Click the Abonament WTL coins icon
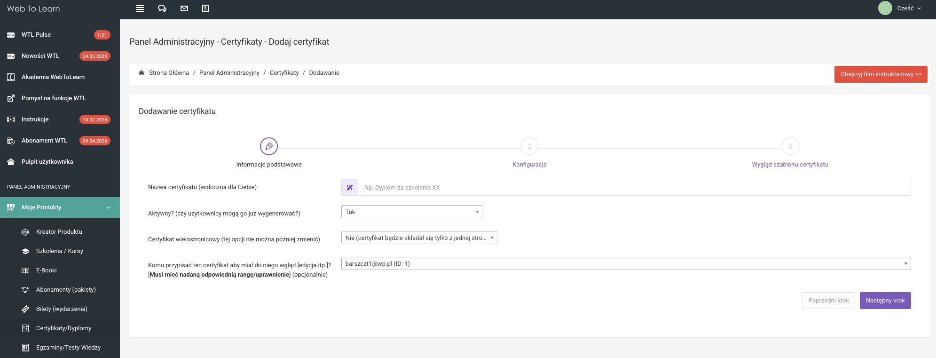 coord(11,141)
